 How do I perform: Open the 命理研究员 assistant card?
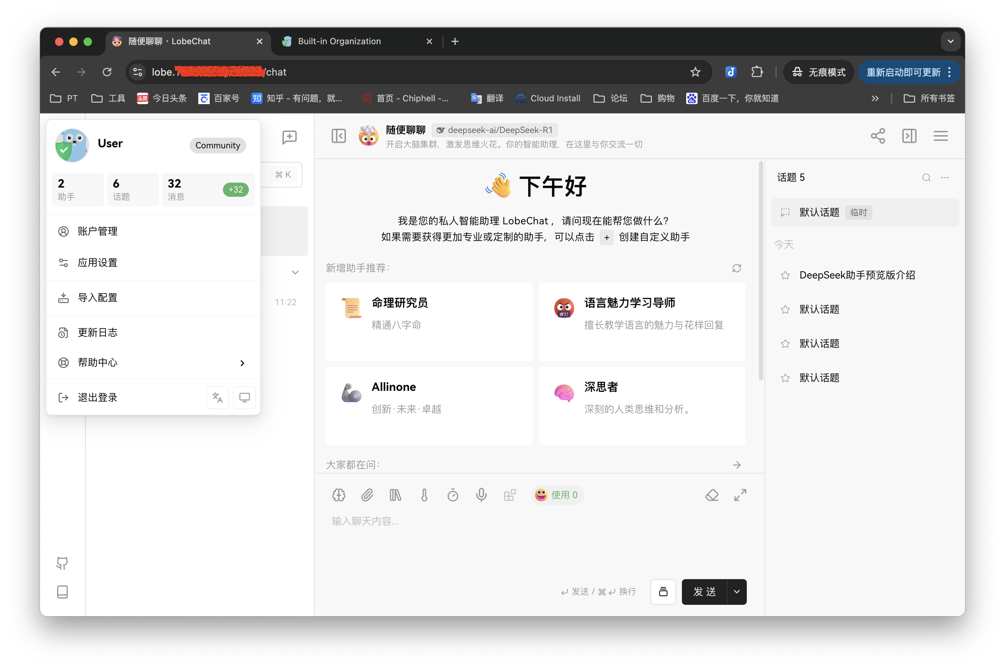click(x=429, y=321)
